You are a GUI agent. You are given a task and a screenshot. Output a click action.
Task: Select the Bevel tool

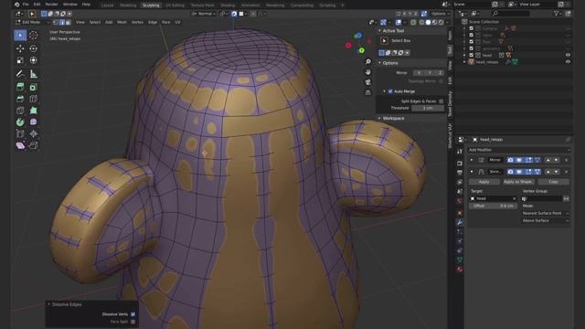pos(20,99)
